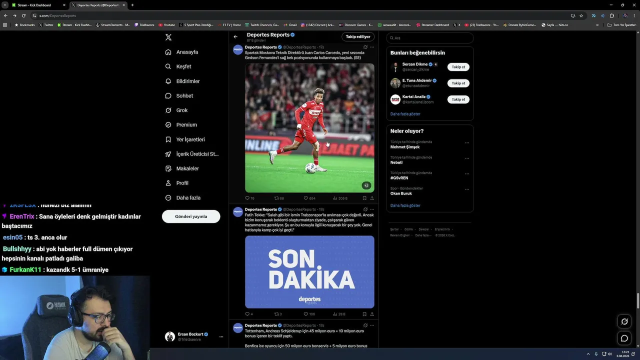Click Daha fazla göster under trends
This screenshot has height=360, width=640.
coord(405,205)
